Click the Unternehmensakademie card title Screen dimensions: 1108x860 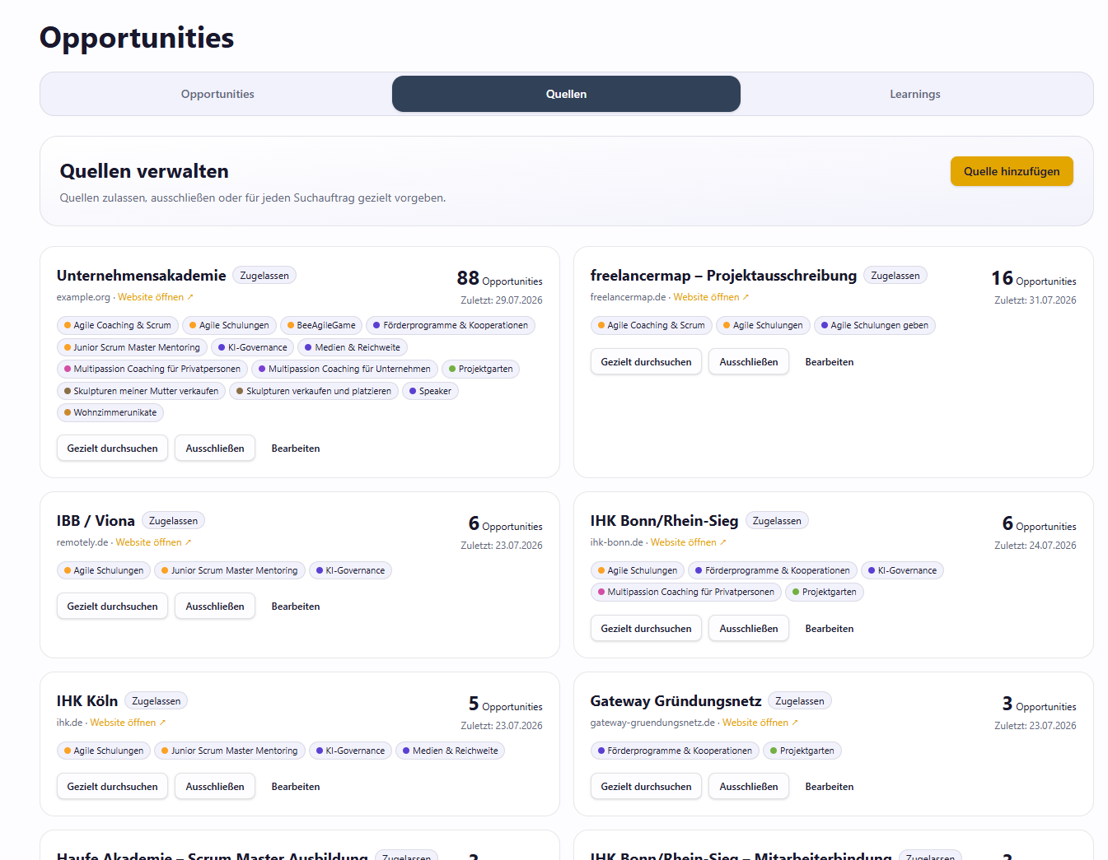pos(141,276)
